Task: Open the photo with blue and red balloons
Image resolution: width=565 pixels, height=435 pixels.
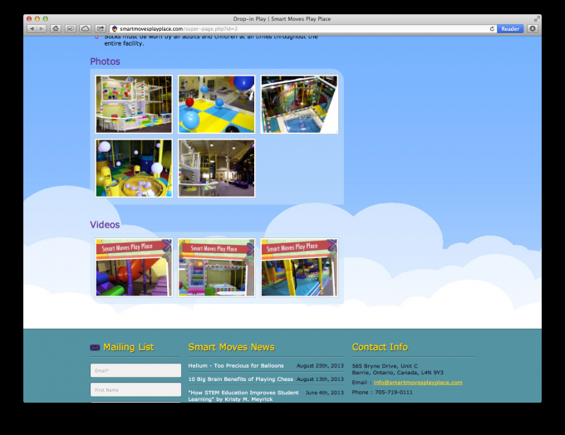Action: pyautogui.click(x=216, y=105)
